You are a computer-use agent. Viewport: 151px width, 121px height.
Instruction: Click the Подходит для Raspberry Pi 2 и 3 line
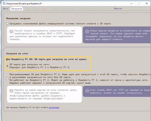[40, 67]
